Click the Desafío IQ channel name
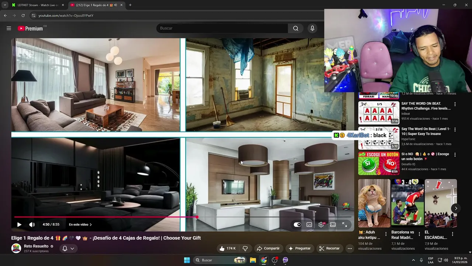This screenshot has height=266, width=472. [409, 164]
